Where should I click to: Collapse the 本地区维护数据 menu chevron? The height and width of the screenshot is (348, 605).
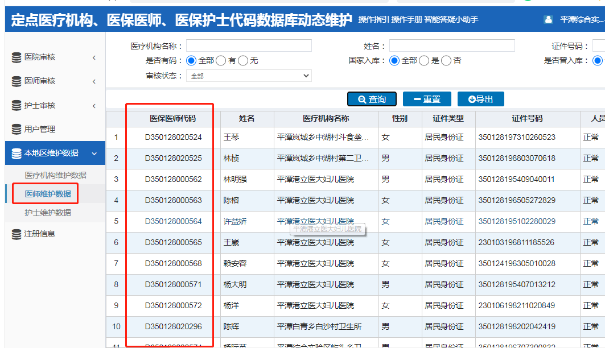click(94, 154)
